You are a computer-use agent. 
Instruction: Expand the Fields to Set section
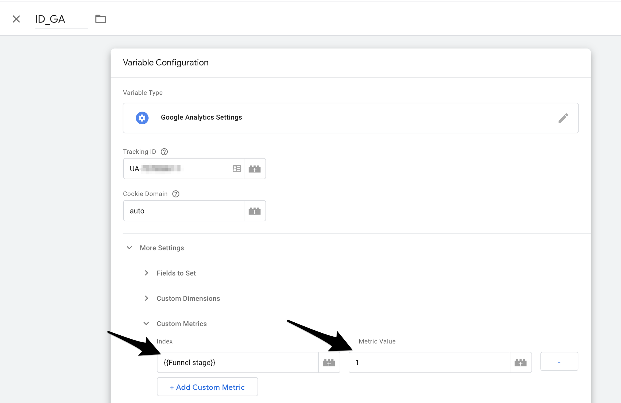pyautogui.click(x=146, y=273)
